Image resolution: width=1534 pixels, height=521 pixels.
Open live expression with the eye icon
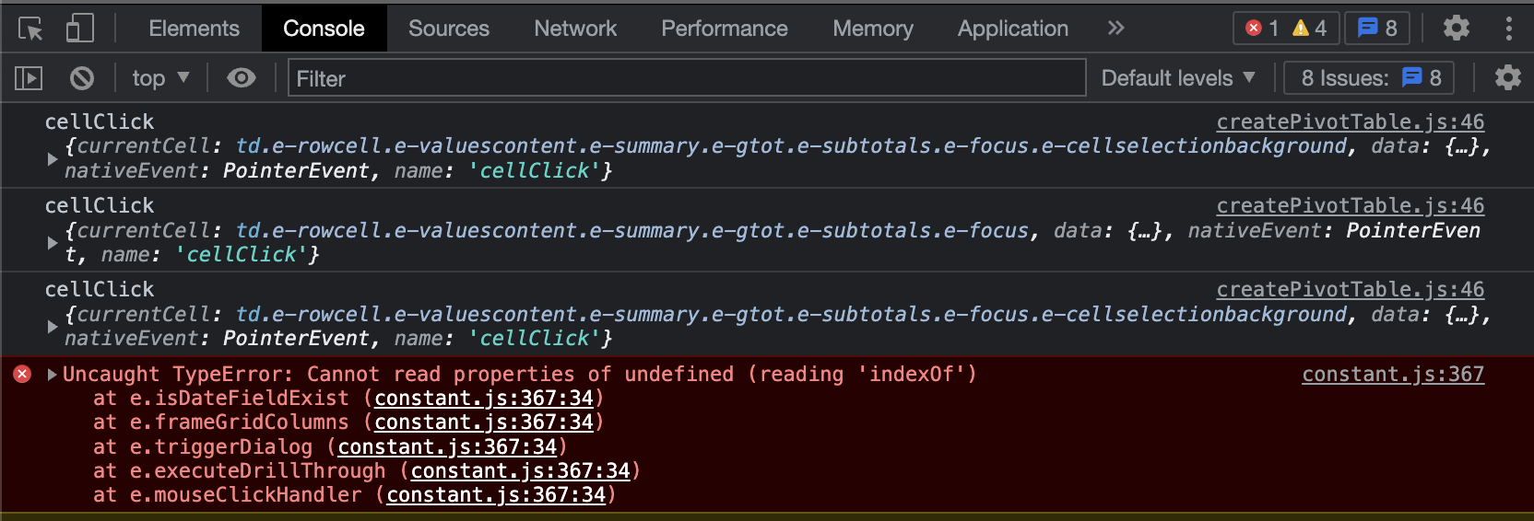tap(242, 78)
